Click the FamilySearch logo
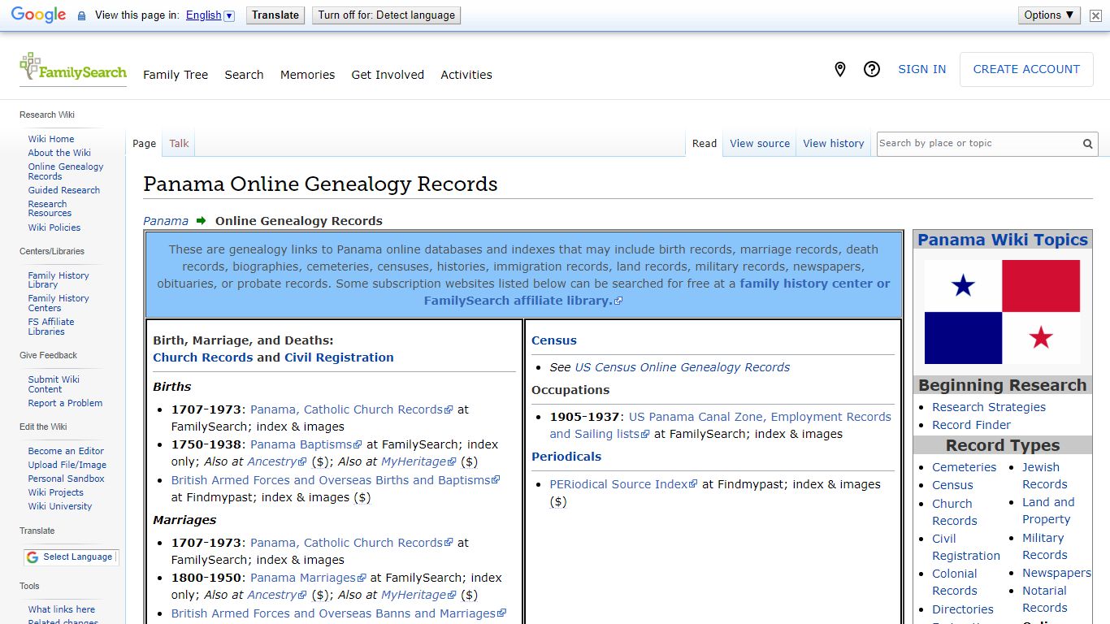The height and width of the screenshot is (624, 1110). [x=73, y=67]
